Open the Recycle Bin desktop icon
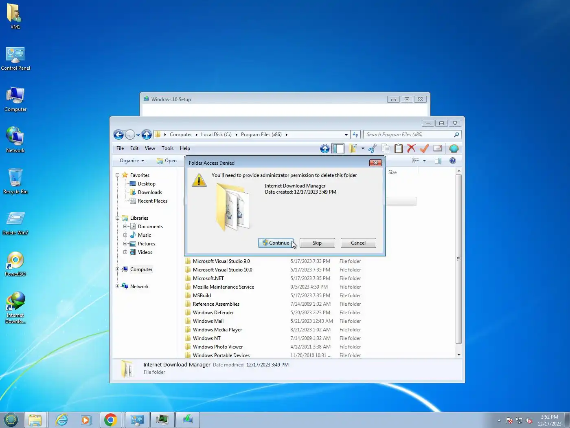Screen dimensions: 570x428 pos(15,181)
